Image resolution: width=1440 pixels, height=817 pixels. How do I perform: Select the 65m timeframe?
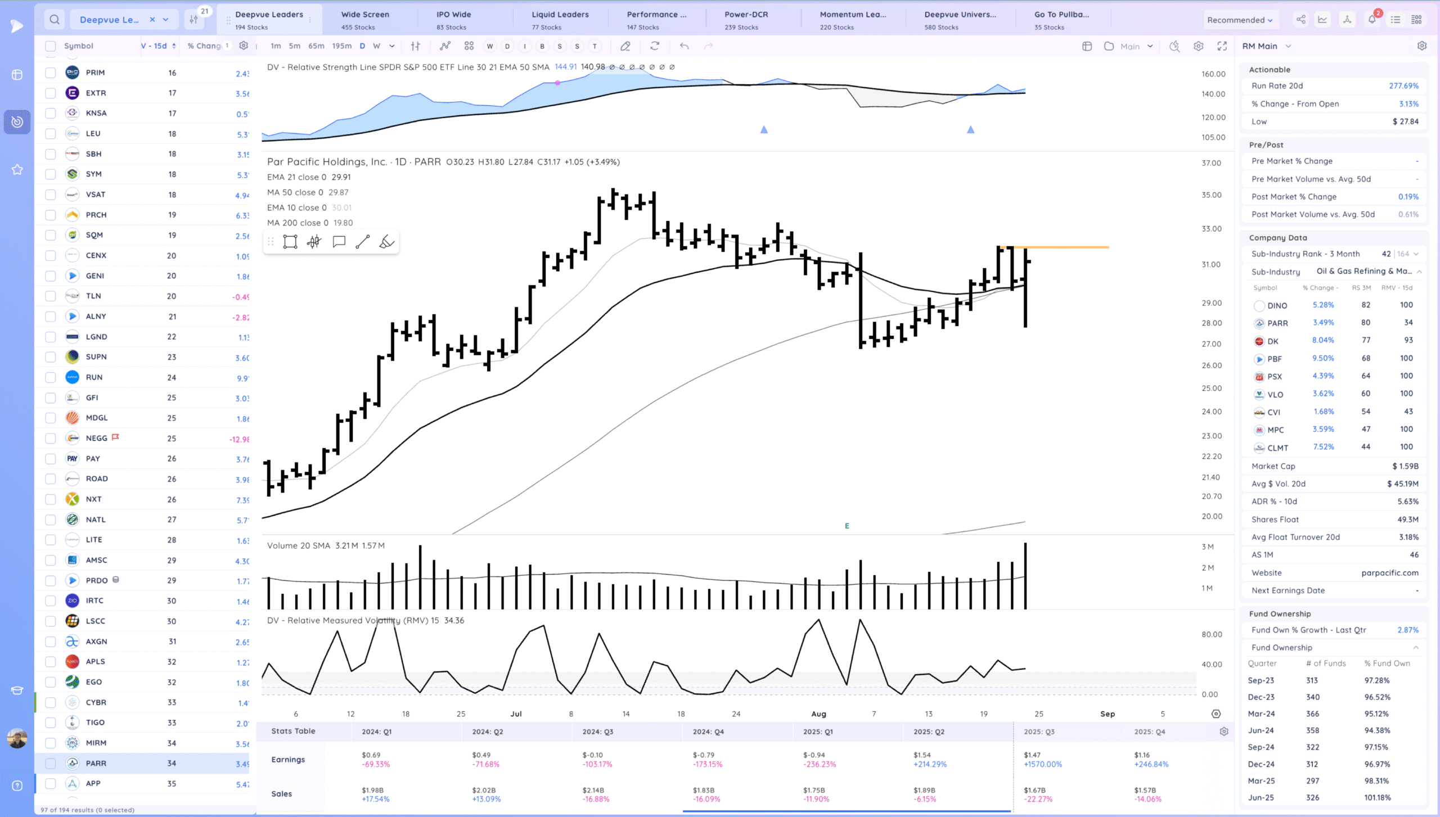coord(316,46)
